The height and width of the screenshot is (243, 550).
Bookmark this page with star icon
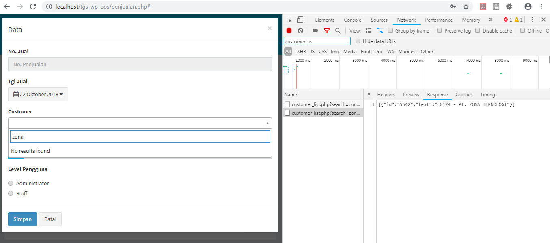(x=466, y=7)
